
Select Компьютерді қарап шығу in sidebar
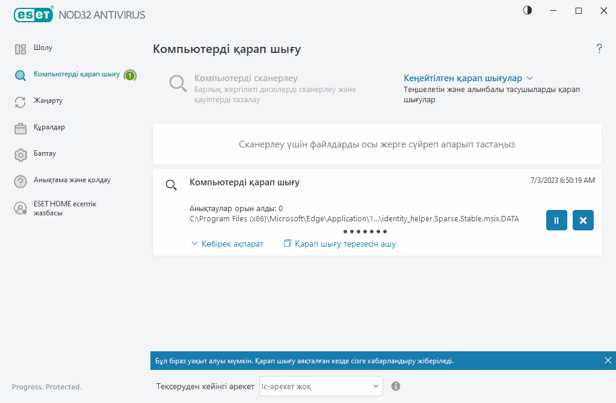pyautogui.click(x=76, y=75)
